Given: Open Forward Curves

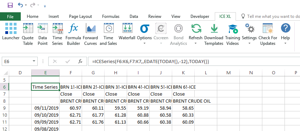Looking at the screenshot, I should click(90, 34).
